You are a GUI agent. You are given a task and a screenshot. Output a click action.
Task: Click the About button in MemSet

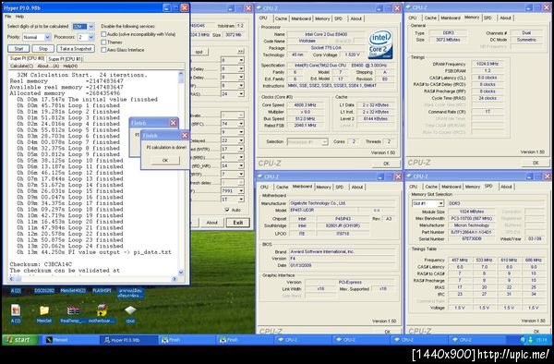(212, 223)
